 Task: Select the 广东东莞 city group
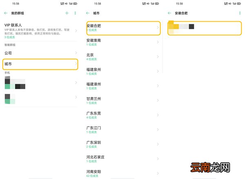[123, 115]
